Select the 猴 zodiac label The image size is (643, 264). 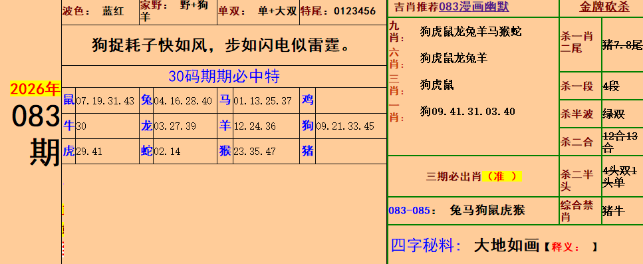(225, 151)
